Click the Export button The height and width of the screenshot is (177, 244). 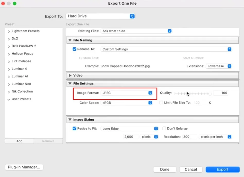[223, 170]
